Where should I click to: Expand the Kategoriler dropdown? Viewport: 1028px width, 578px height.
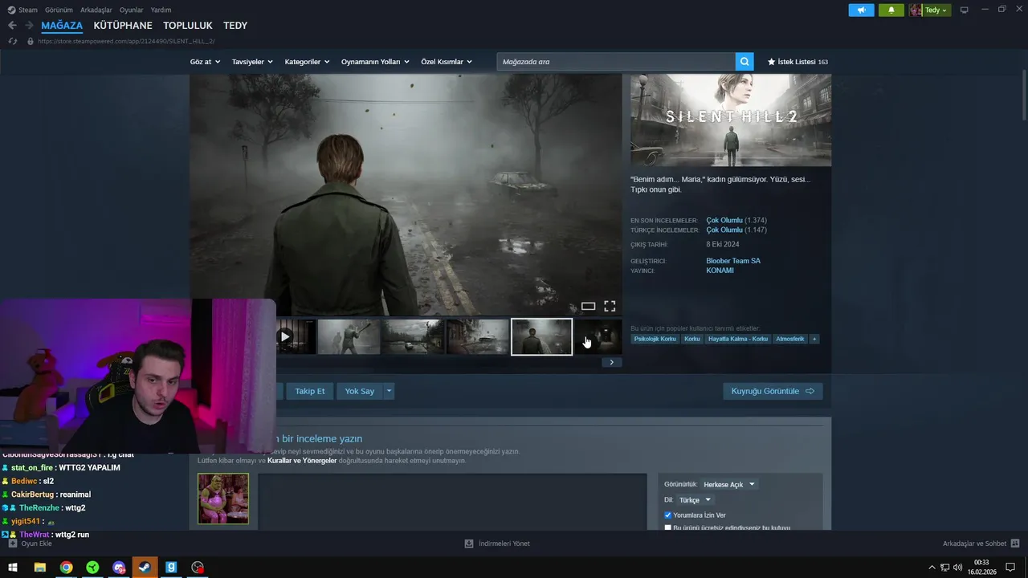click(x=307, y=62)
